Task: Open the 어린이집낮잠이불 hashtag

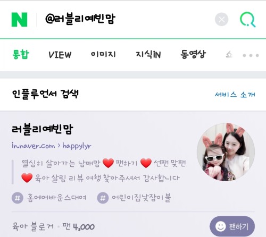Action: point(142,198)
